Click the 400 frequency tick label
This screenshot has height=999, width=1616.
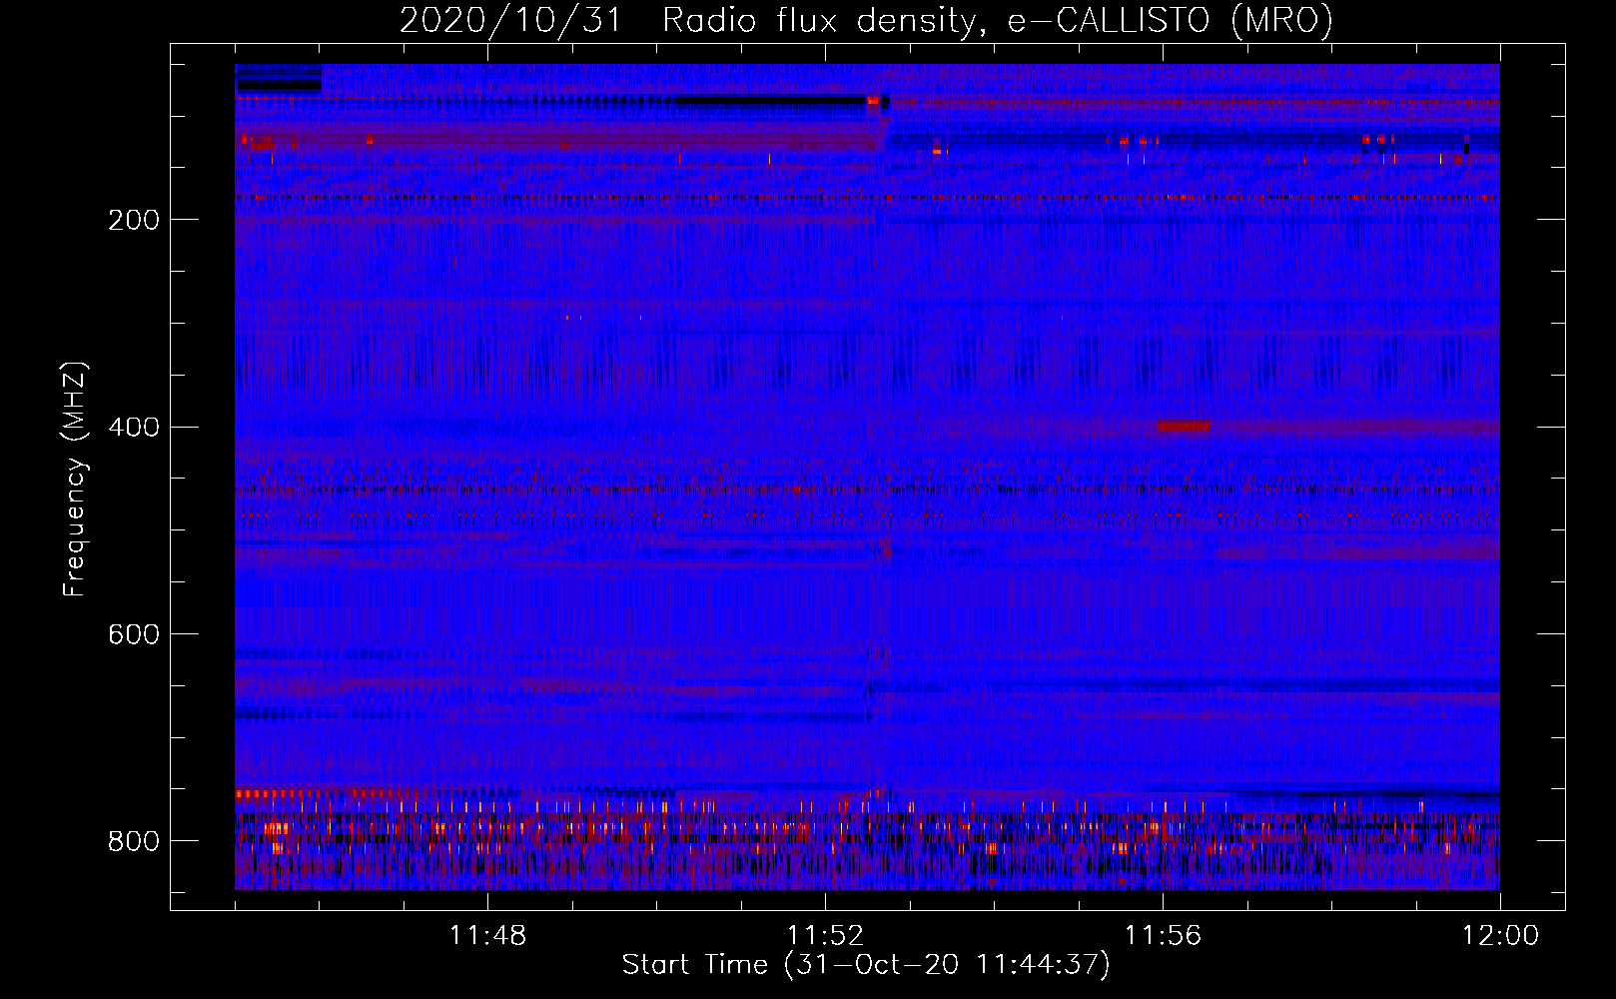click(x=134, y=428)
